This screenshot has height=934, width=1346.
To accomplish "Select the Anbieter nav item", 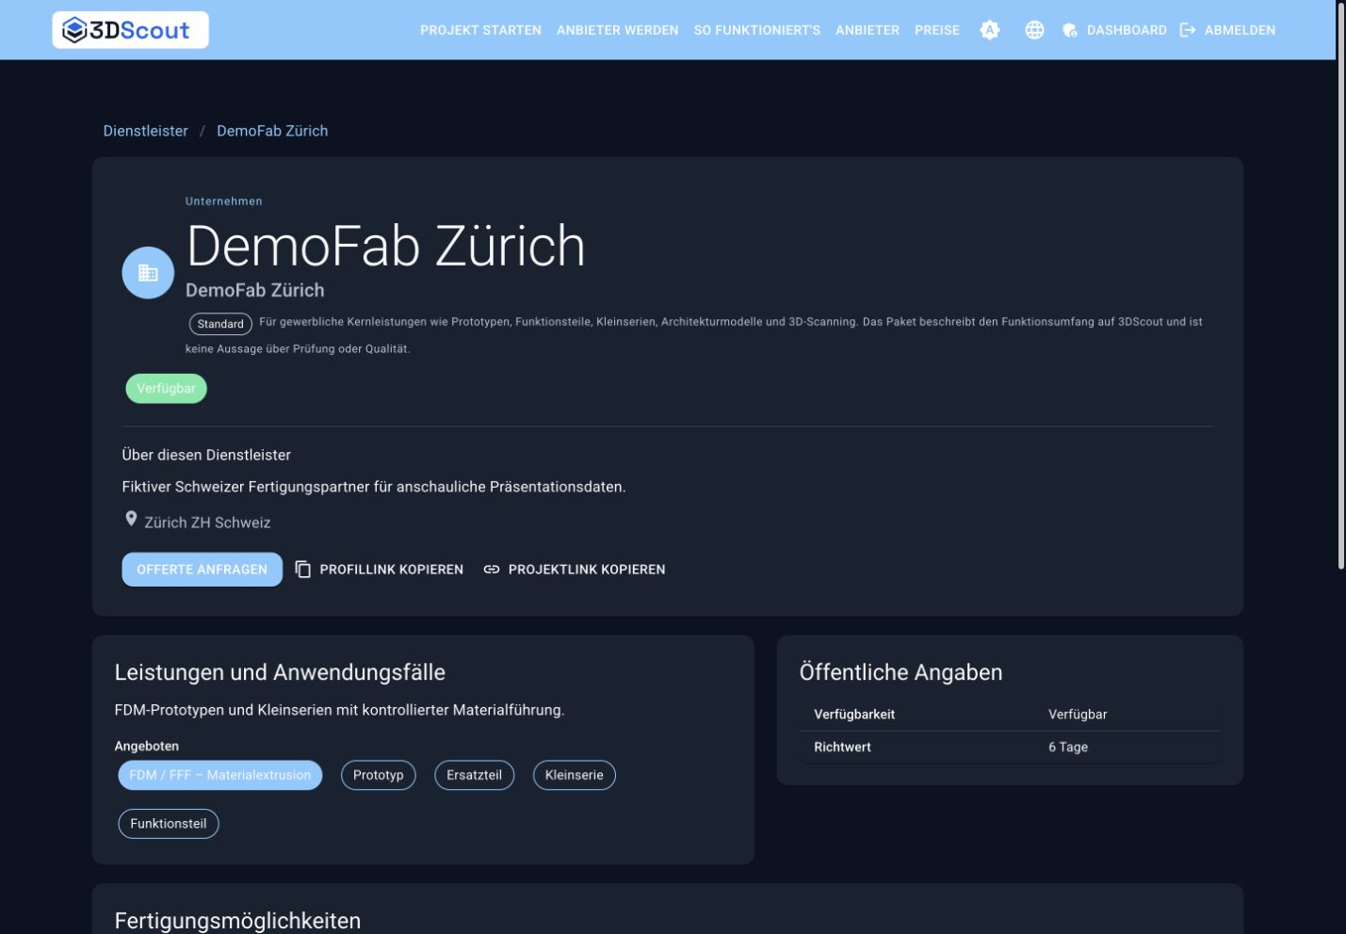I will 868,30.
